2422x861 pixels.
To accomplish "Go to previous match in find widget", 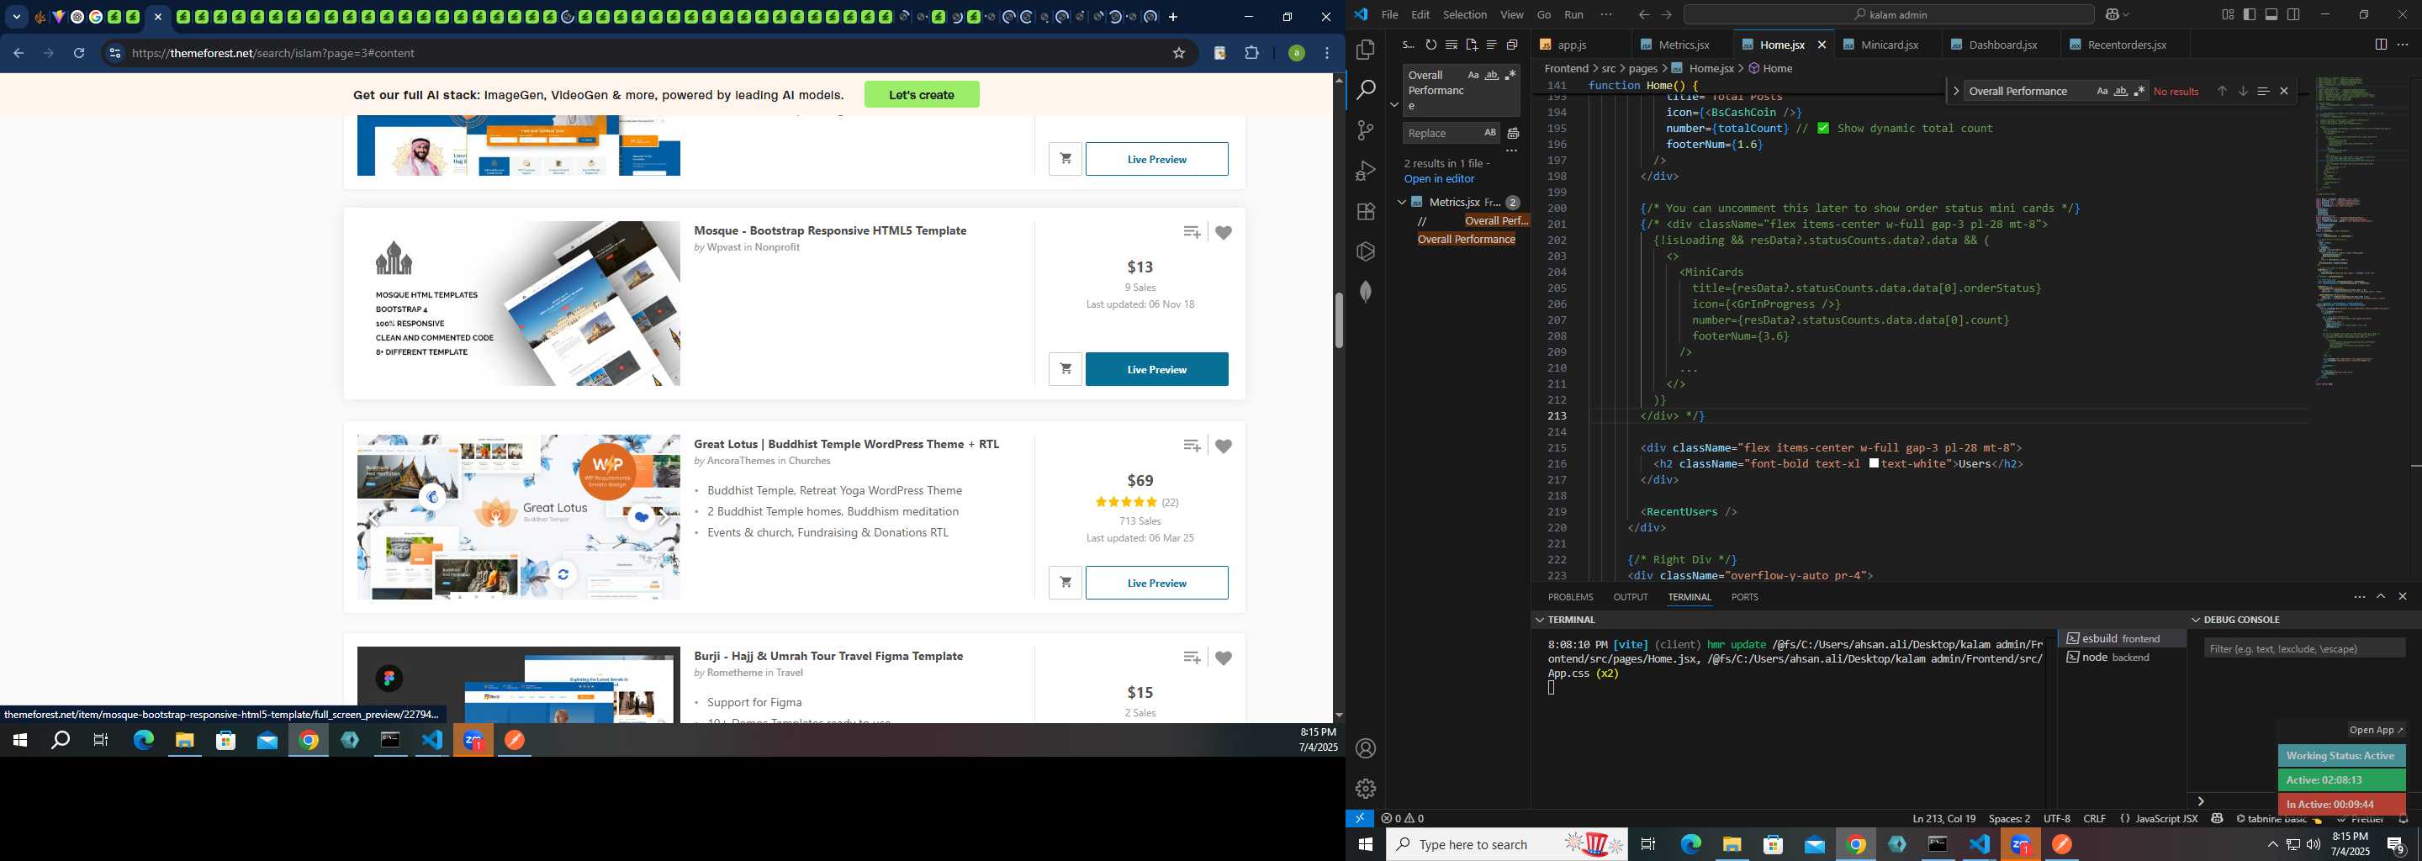I will click(x=2222, y=91).
